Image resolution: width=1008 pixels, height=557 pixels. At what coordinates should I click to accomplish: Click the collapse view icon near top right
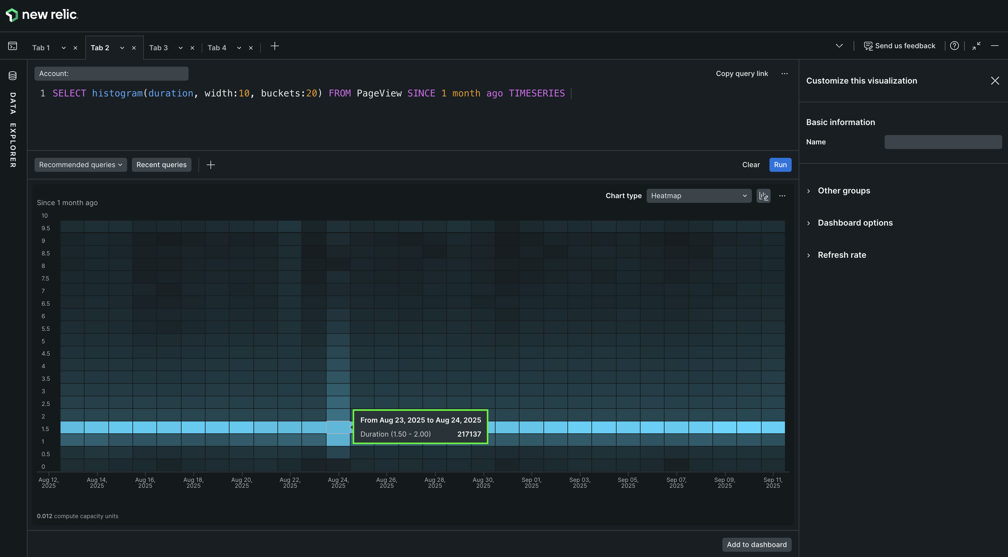(x=976, y=45)
